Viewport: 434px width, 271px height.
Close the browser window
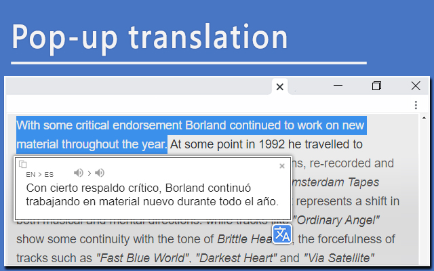pos(416,86)
